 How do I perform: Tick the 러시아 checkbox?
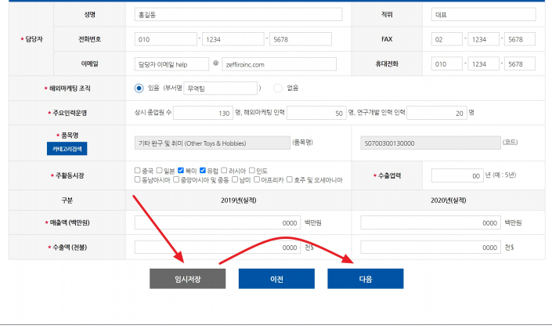pos(224,170)
